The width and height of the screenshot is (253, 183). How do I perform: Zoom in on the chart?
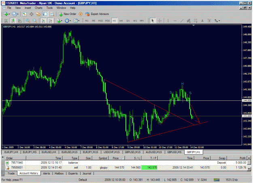click(28, 21)
